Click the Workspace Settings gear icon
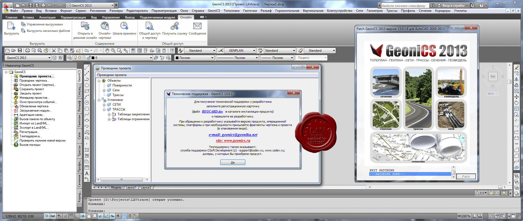The width and height of the screenshot is (523, 221). (x=54, y=58)
